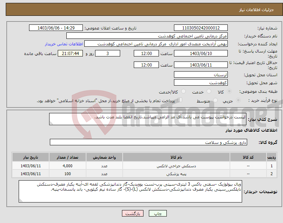Click response deadline time 12:00 field
This screenshot has height=223, width=283.
click(x=146, y=53)
